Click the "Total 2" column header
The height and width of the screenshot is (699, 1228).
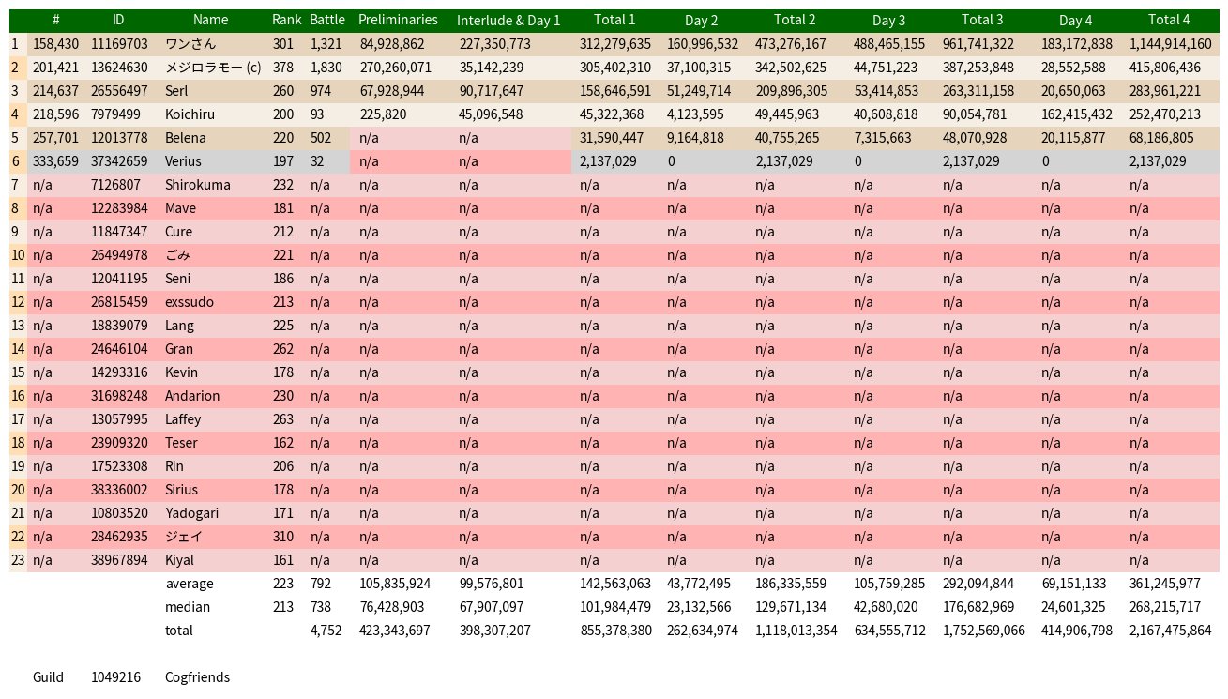pyautogui.click(x=795, y=20)
